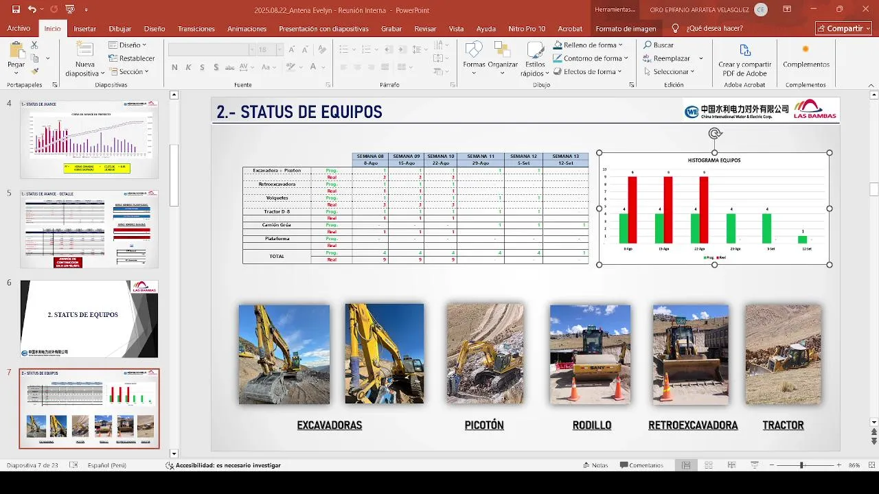The height and width of the screenshot is (494, 879).
Task: Toggle underline (S) formatting
Action: [203, 67]
